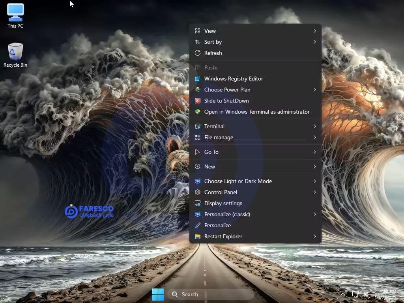Click the volume speaker icon in tray
The width and height of the screenshot is (404, 303).
365,294
